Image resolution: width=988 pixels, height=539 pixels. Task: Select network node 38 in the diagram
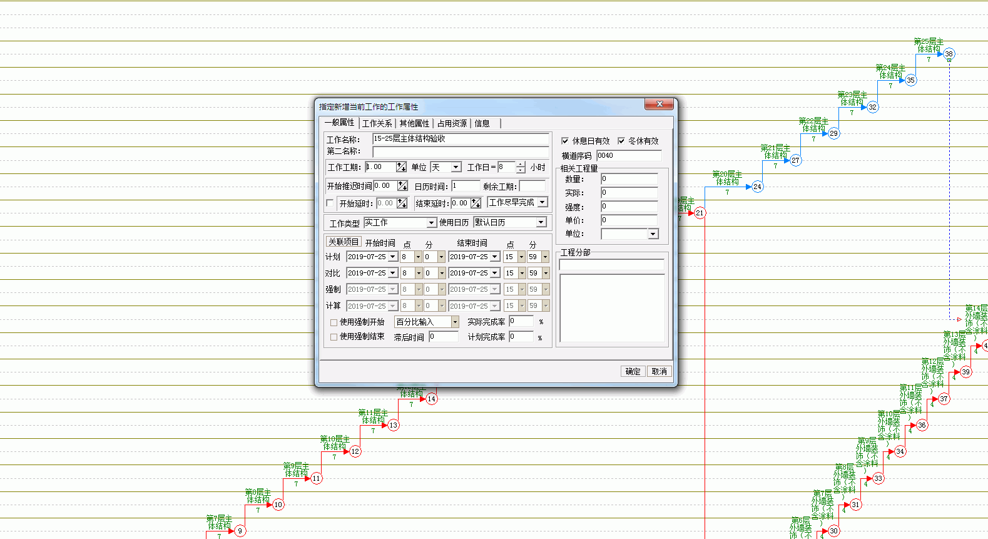click(949, 54)
